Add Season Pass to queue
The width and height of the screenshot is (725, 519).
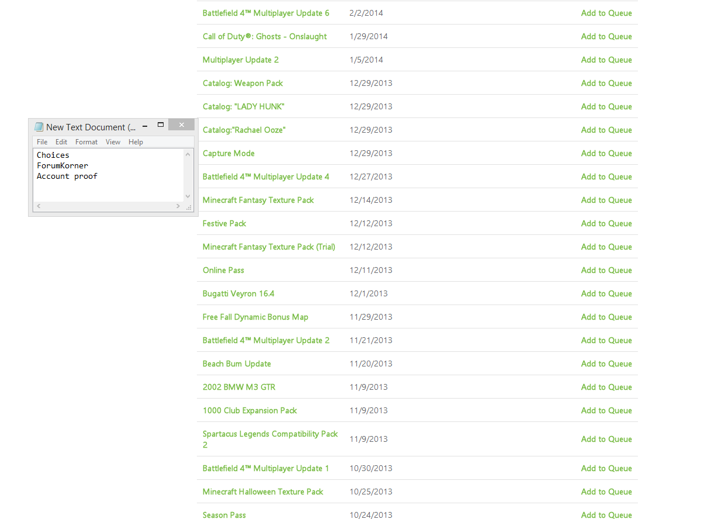coord(606,514)
